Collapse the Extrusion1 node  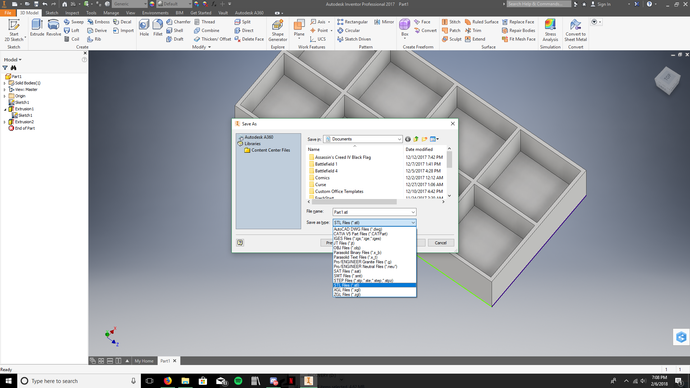point(5,109)
